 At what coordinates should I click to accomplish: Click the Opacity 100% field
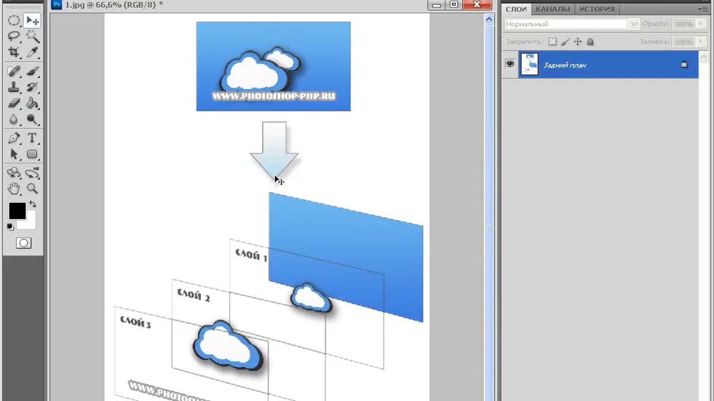click(x=684, y=24)
